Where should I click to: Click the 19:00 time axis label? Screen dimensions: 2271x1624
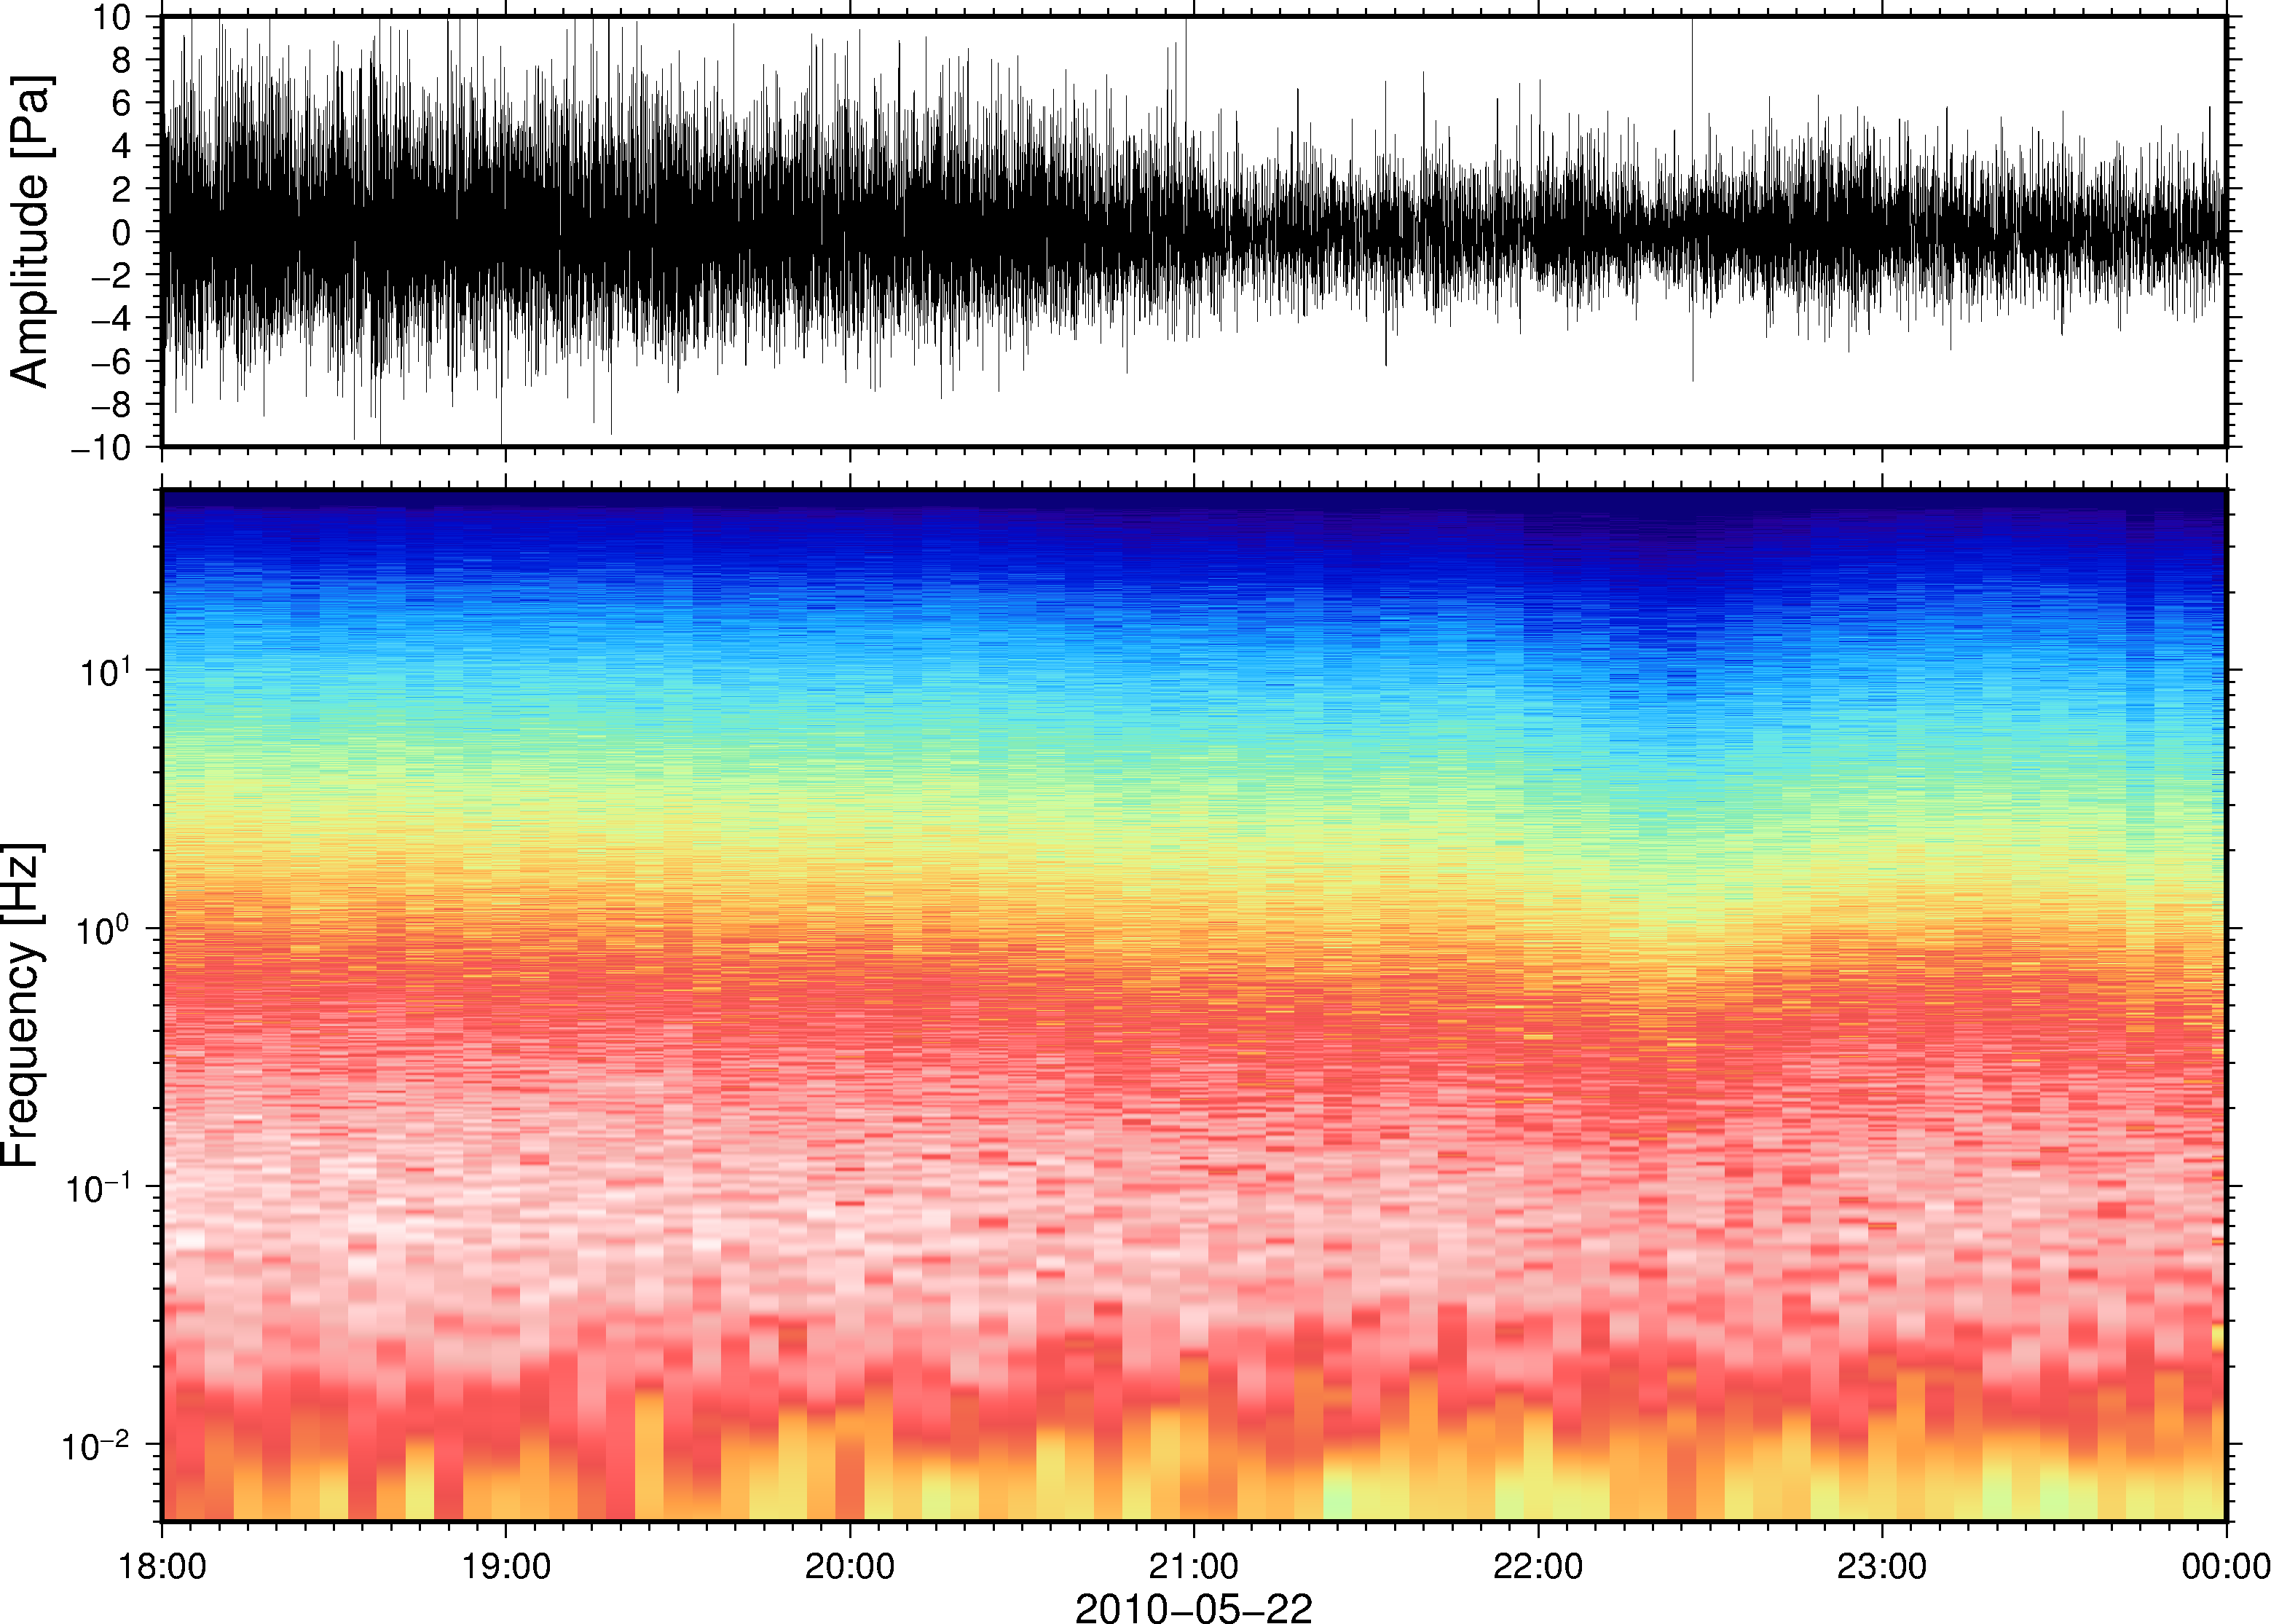pos(506,1566)
